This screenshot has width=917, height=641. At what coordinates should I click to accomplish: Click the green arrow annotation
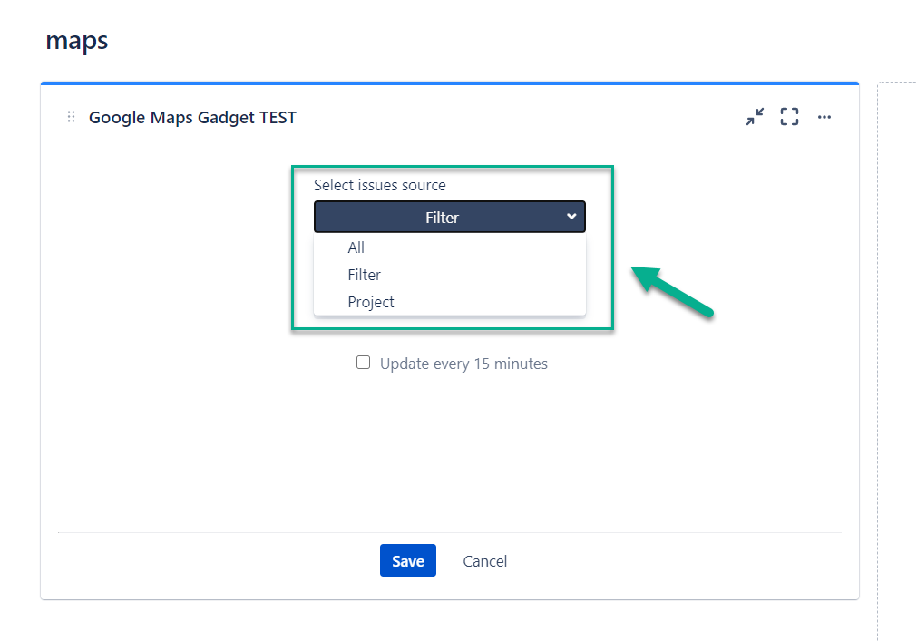[672, 290]
